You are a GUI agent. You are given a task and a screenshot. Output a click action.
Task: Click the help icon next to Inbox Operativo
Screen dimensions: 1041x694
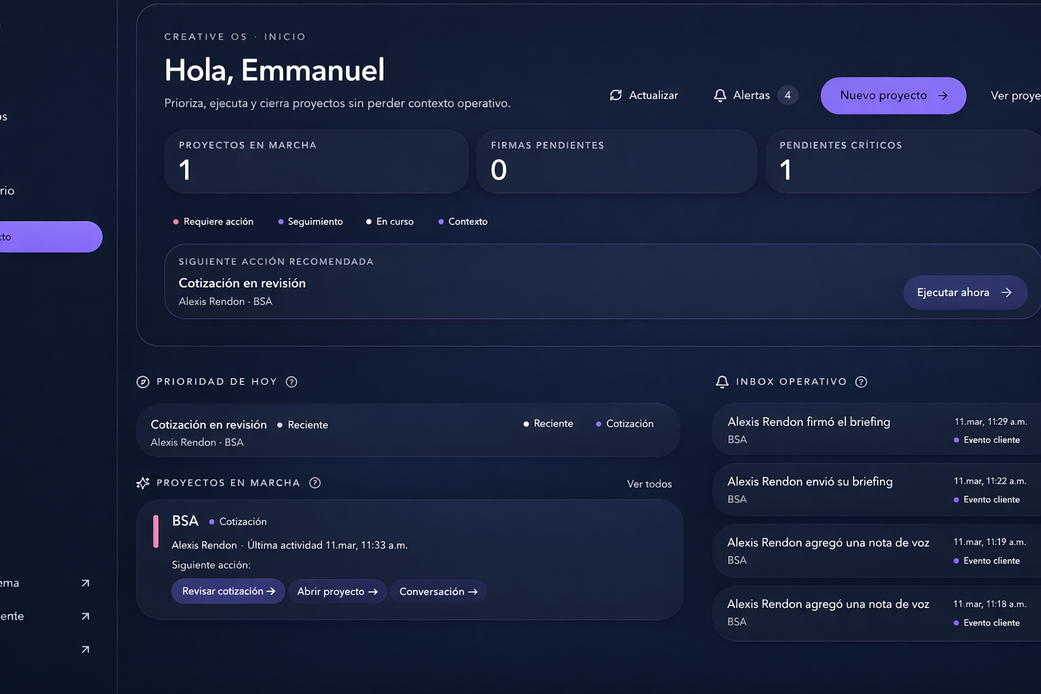(861, 382)
